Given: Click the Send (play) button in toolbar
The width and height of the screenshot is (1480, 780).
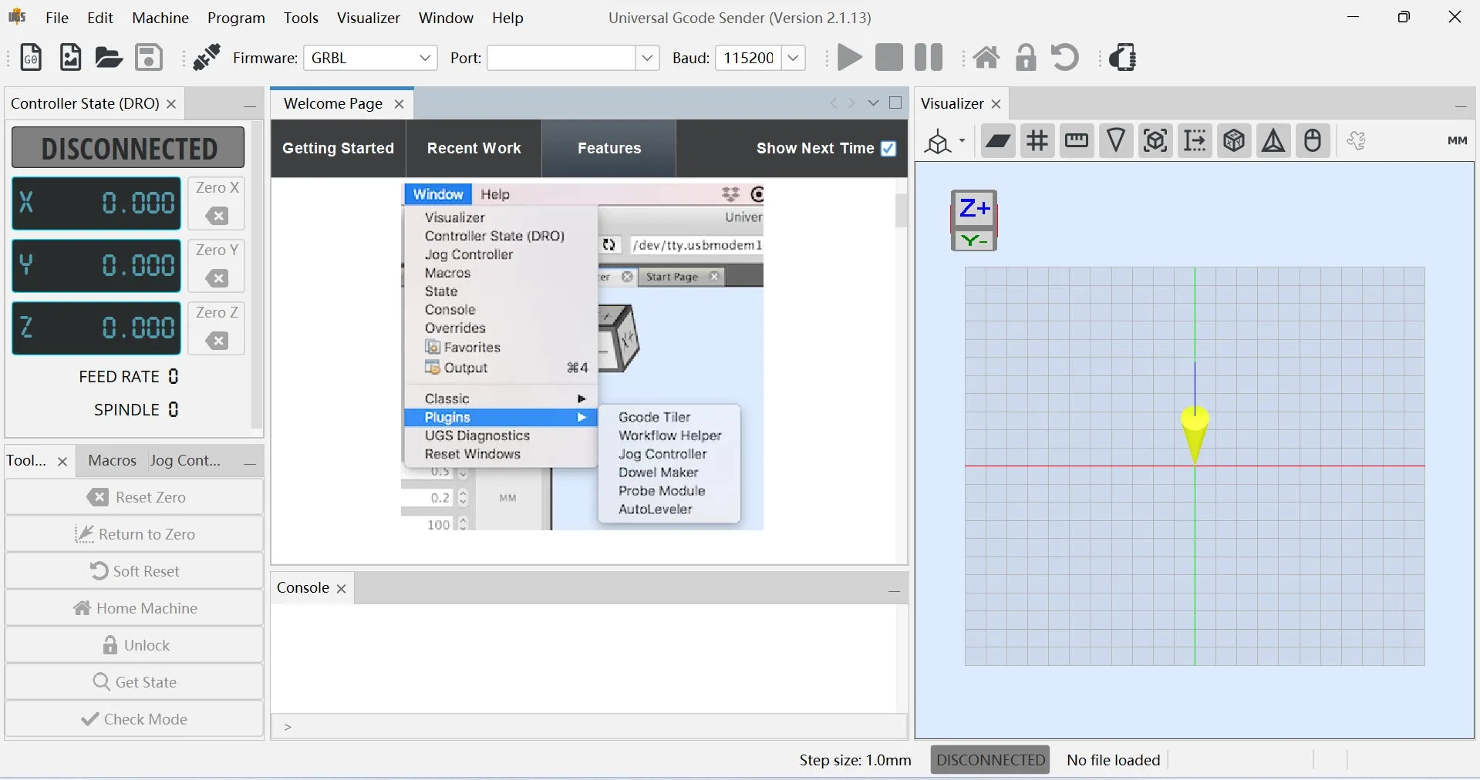Looking at the screenshot, I should 849,58.
